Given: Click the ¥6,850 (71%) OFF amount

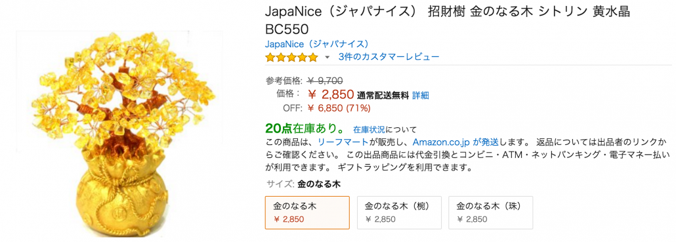Looking at the screenshot, I should [339, 108].
